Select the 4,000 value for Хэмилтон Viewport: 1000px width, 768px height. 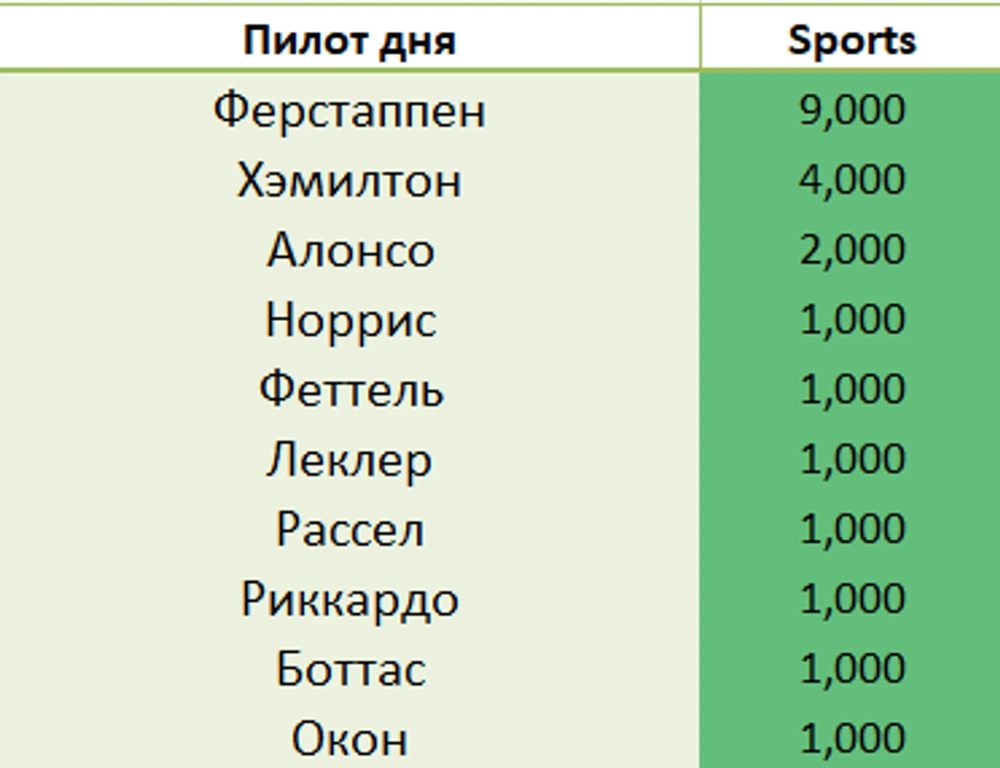tap(851, 180)
